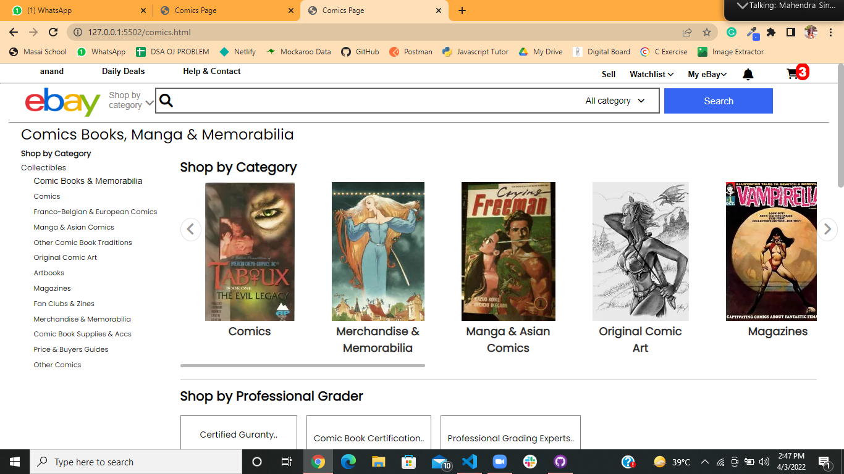Show next categories with right carousel arrow
This screenshot has width=844, height=474.
coord(827,230)
